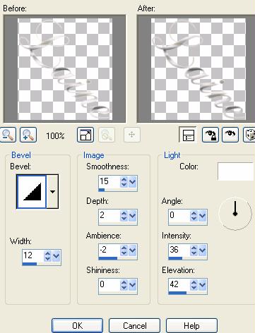Expand the Depth value dropdown arrow
255x333 pixels.
(133, 216)
